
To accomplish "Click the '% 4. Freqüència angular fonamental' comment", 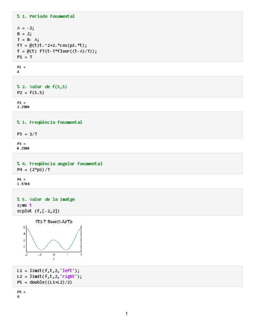I will click(x=59, y=163).
